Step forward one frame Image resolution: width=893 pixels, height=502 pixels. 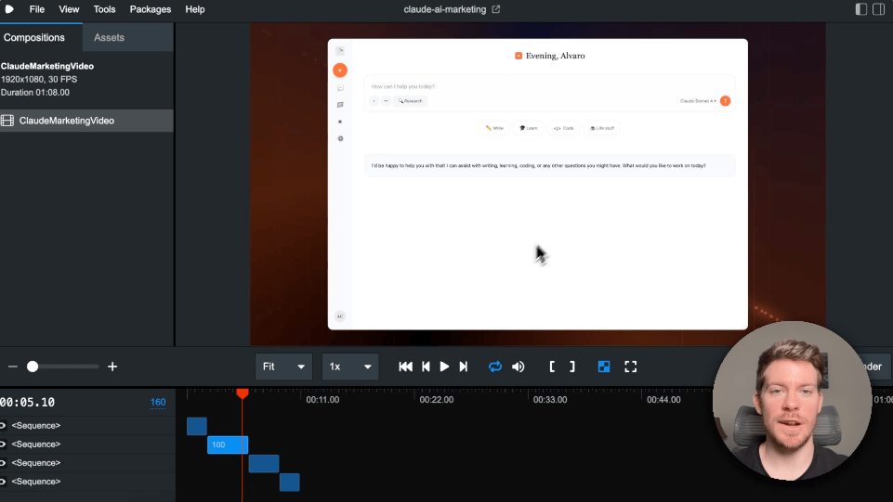[x=464, y=367]
